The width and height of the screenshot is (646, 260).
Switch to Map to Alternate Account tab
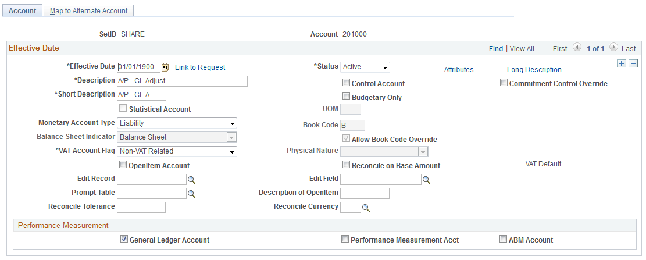tap(88, 11)
